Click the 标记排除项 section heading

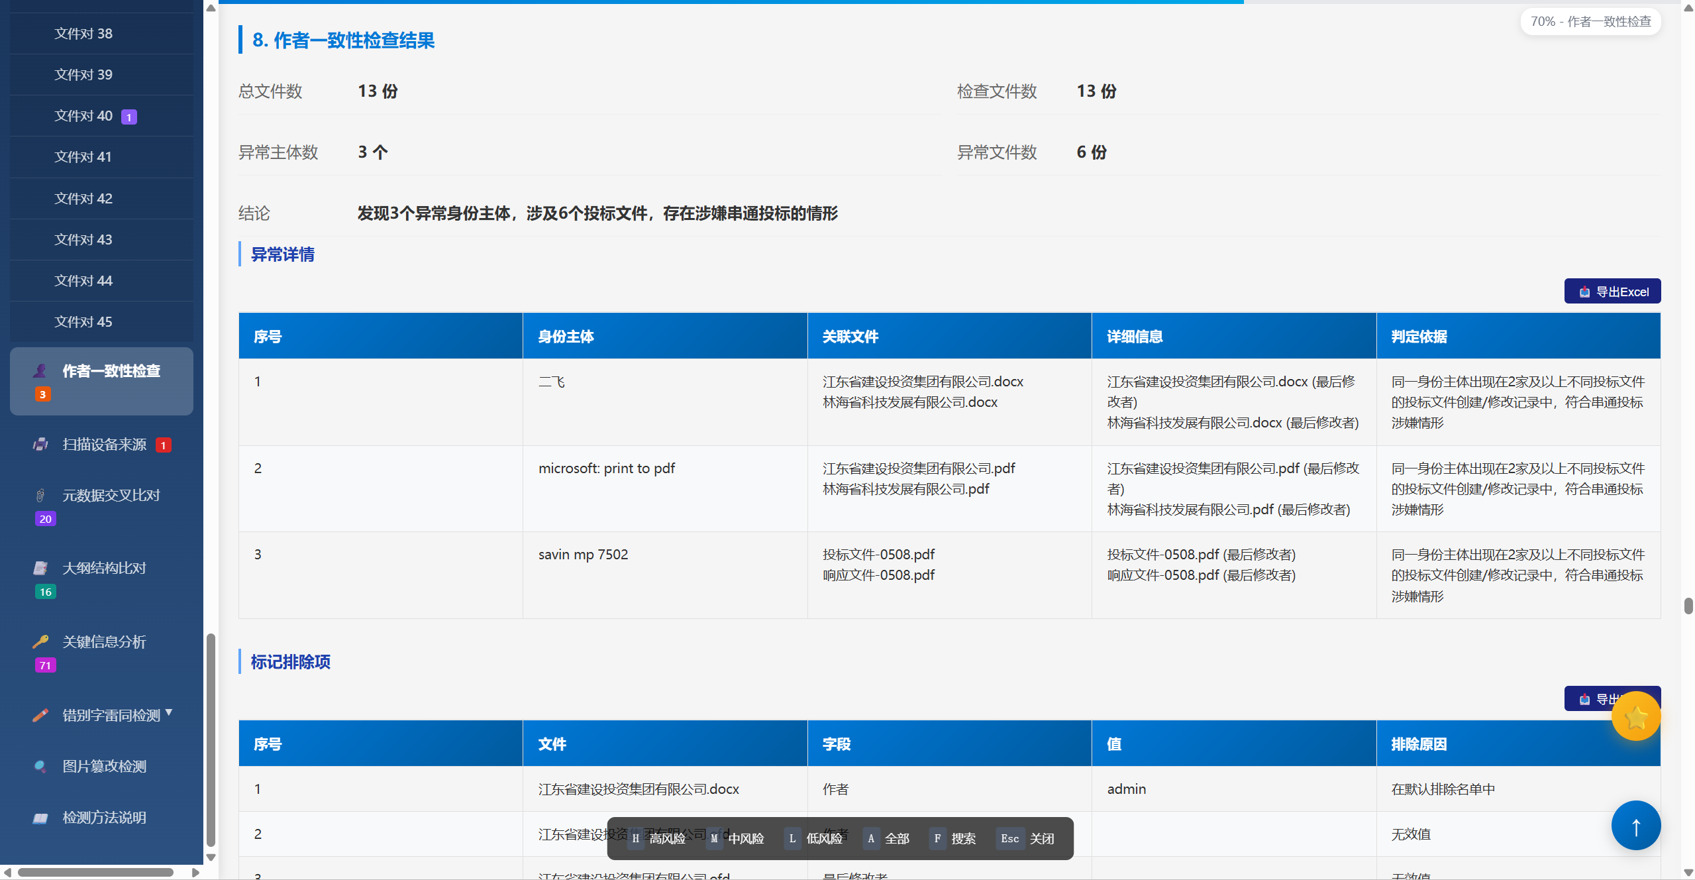291,662
